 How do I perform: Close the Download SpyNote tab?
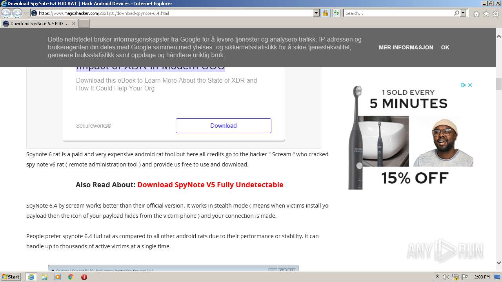coord(73,23)
